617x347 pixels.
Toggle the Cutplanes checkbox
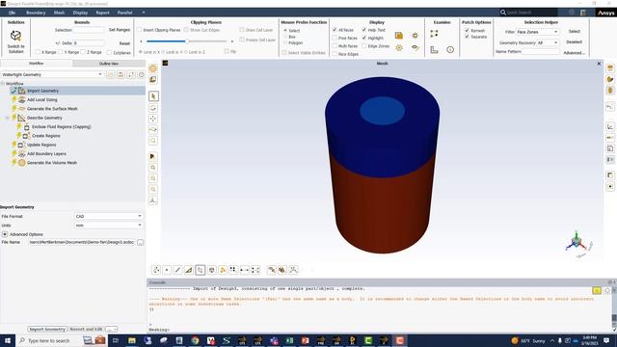[x=109, y=52]
